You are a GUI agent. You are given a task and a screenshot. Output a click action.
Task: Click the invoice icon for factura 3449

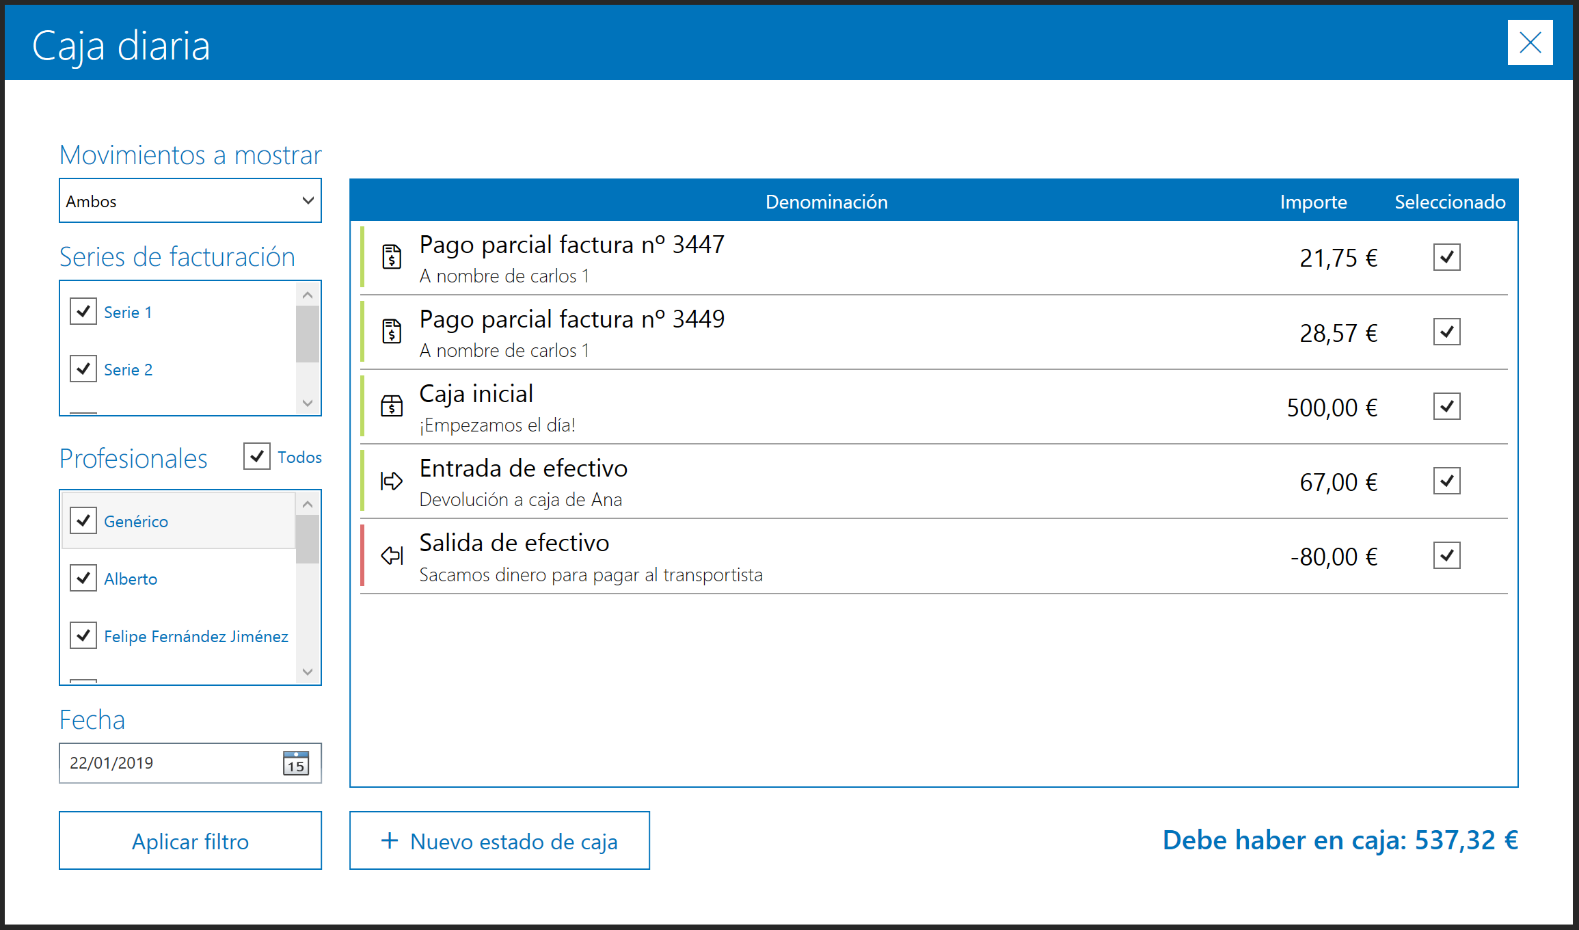[x=392, y=332]
